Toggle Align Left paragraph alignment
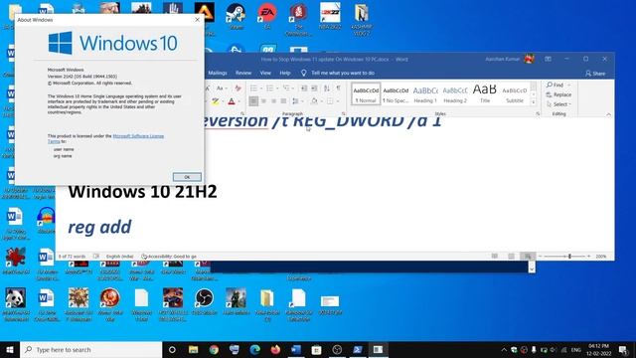This screenshot has width=636, height=358. [x=253, y=101]
